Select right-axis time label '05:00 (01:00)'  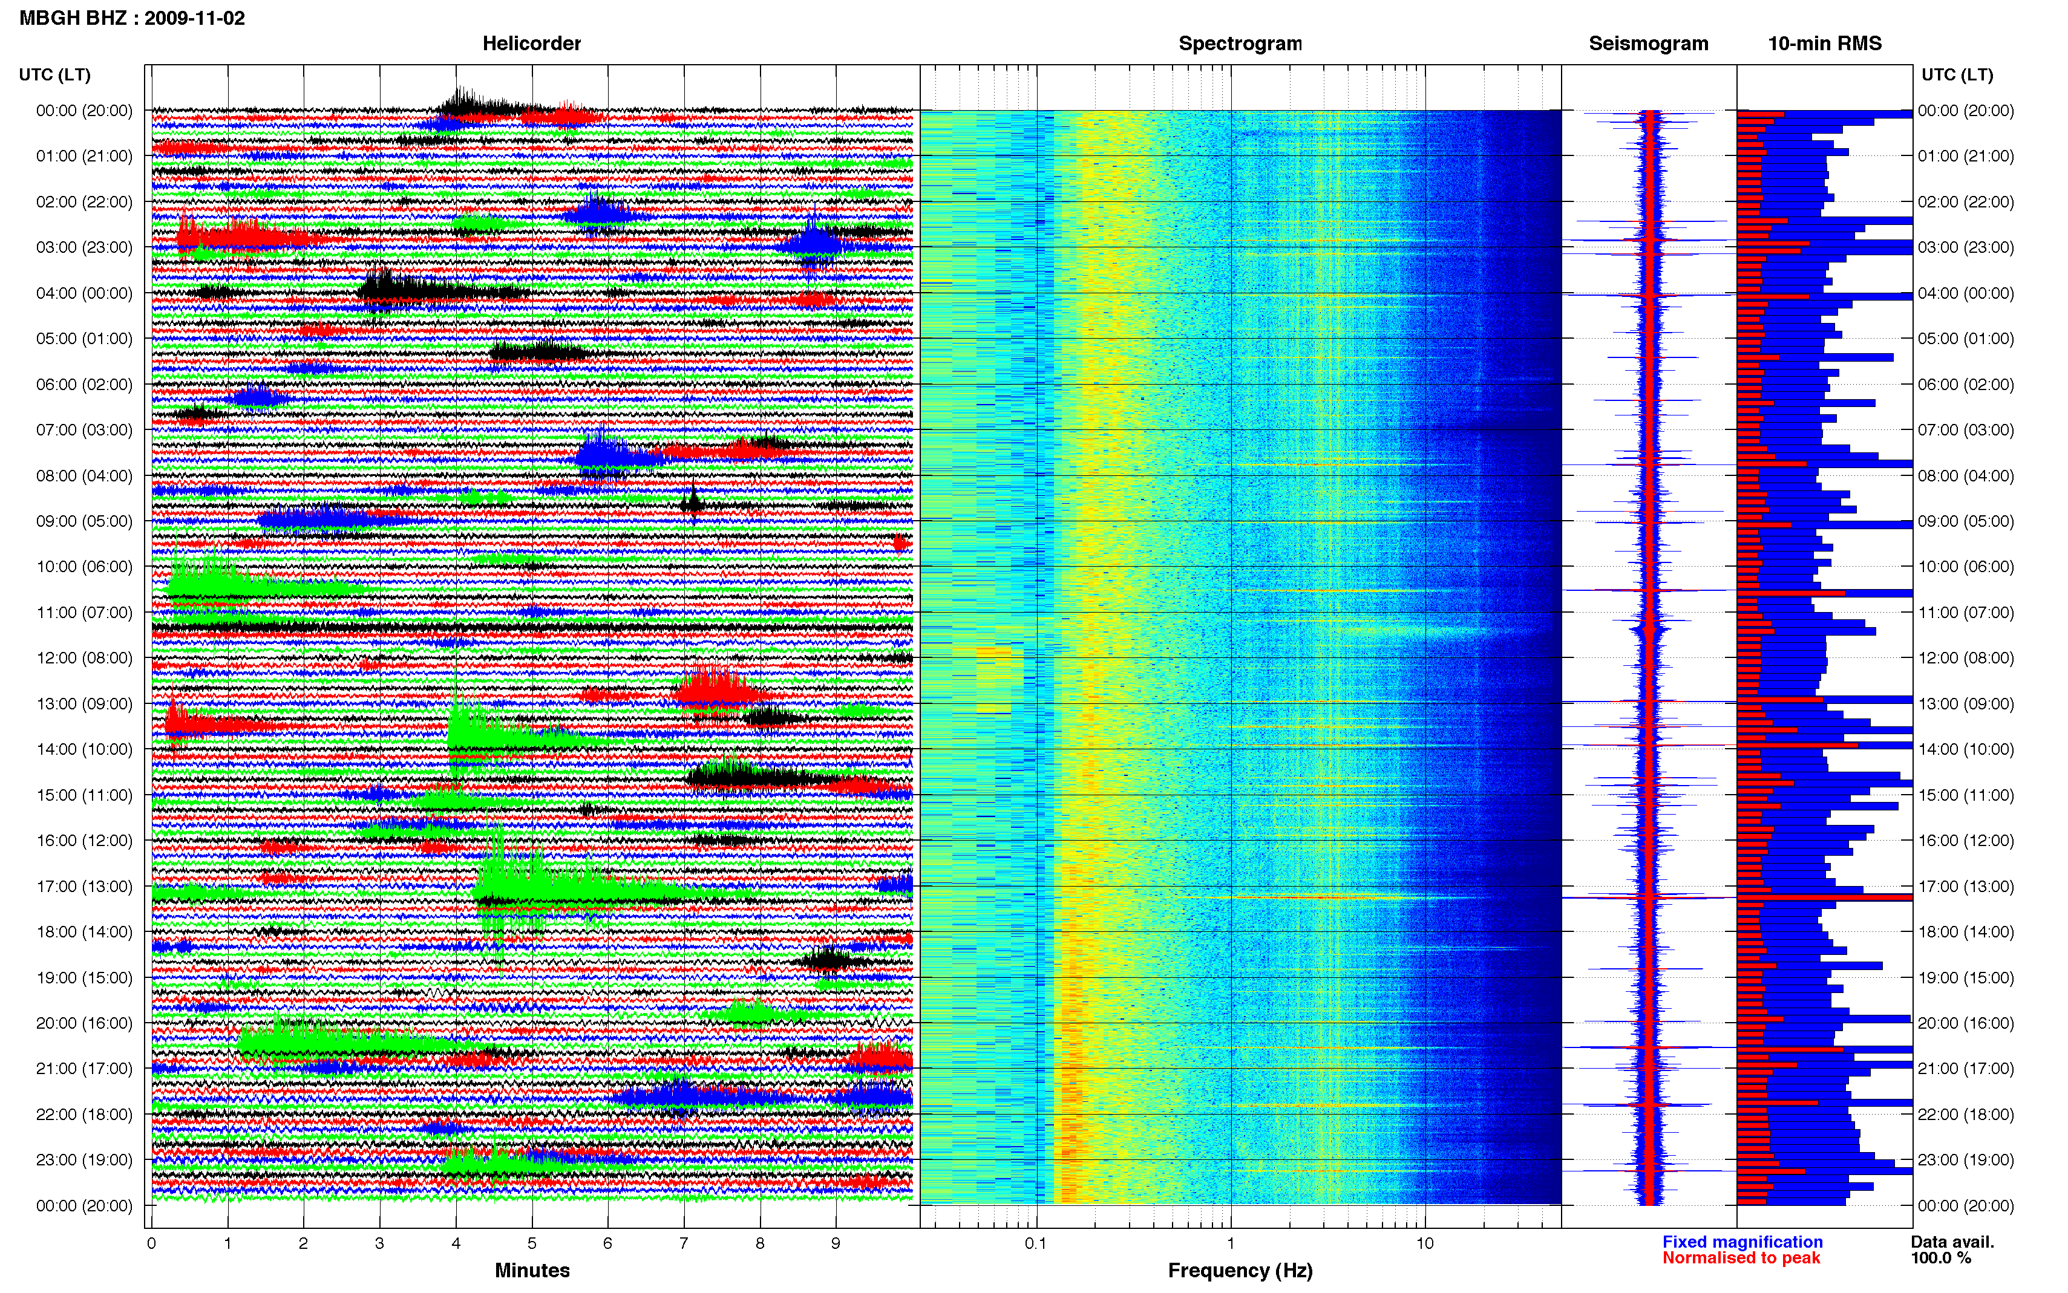(1965, 339)
